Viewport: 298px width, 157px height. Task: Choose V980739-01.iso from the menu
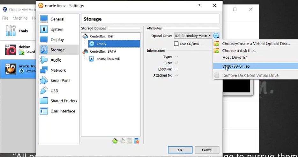pyautogui.click(x=236, y=66)
